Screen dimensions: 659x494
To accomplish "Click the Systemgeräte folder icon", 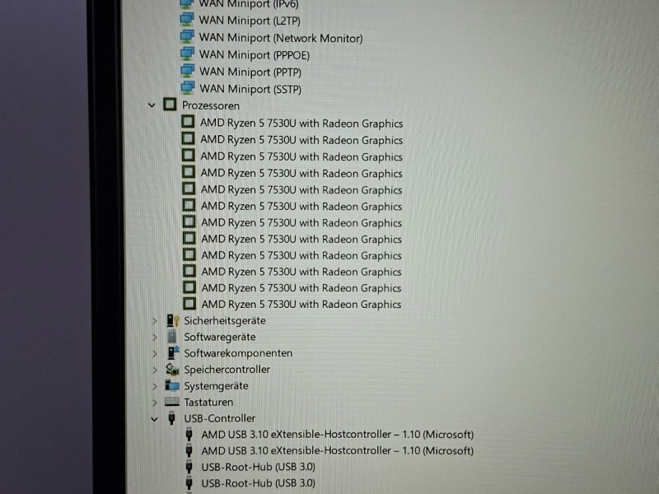I will tap(172, 385).
